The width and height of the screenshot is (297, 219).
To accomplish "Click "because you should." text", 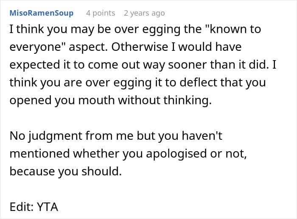I will coord(65,172).
